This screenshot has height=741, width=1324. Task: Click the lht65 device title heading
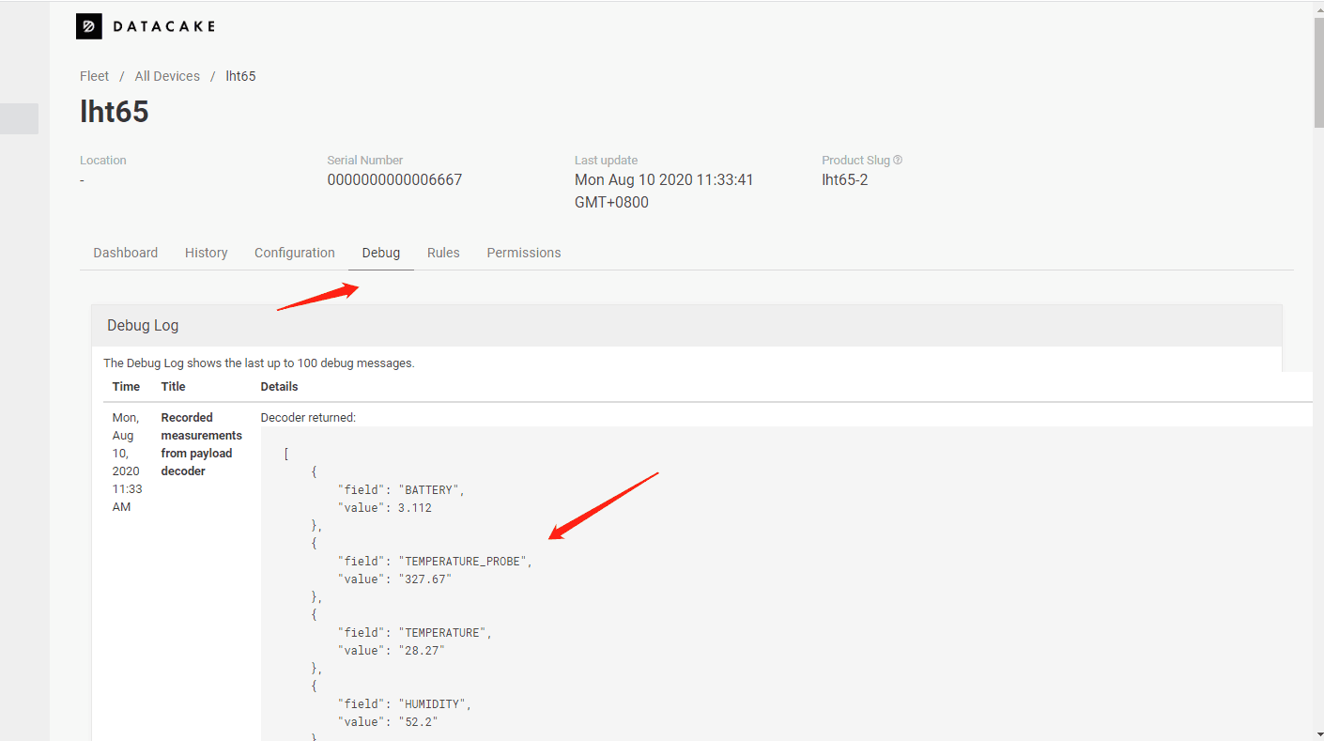[115, 112]
